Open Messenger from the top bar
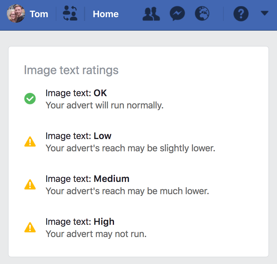Image resolution: width=277 pixels, height=264 pixels. tap(177, 13)
